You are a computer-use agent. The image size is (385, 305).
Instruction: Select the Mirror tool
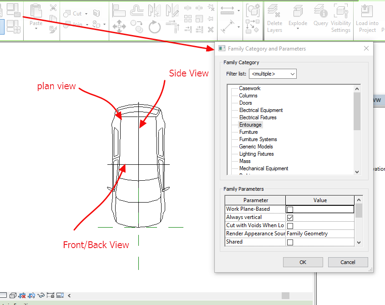pos(154,11)
